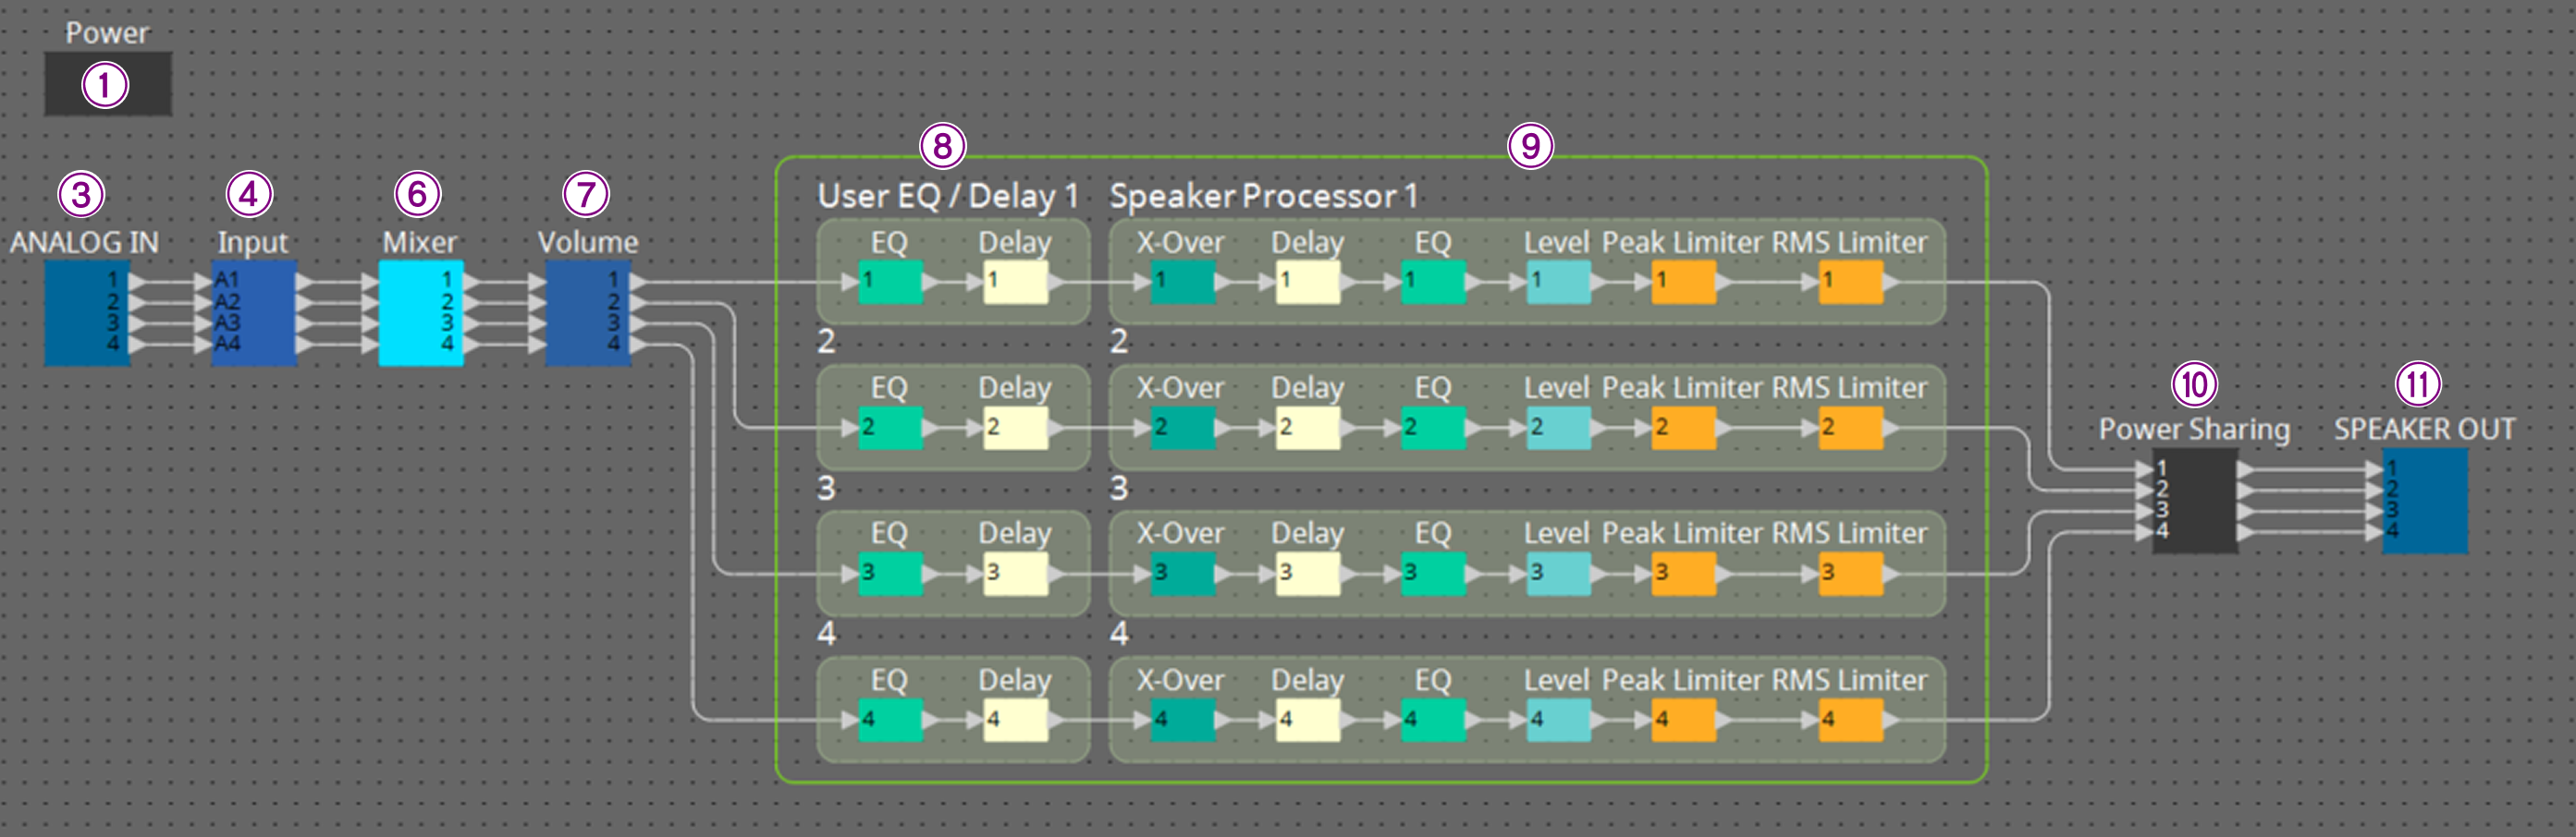Open Speaker Processor Delay block channel 3
Image resolution: width=2576 pixels, height=837 pixels.
coord(1308,574)
